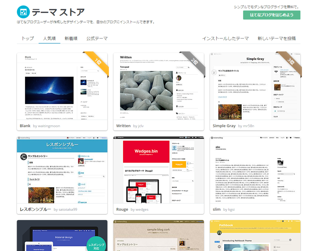
Task: Open the Rouge theme thumbnail
Action: pyautogui.click(x=159, y=170)
